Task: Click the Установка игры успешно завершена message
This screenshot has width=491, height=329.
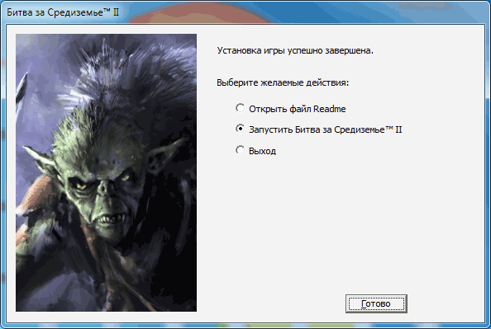Action: click(x=295, y=50)
